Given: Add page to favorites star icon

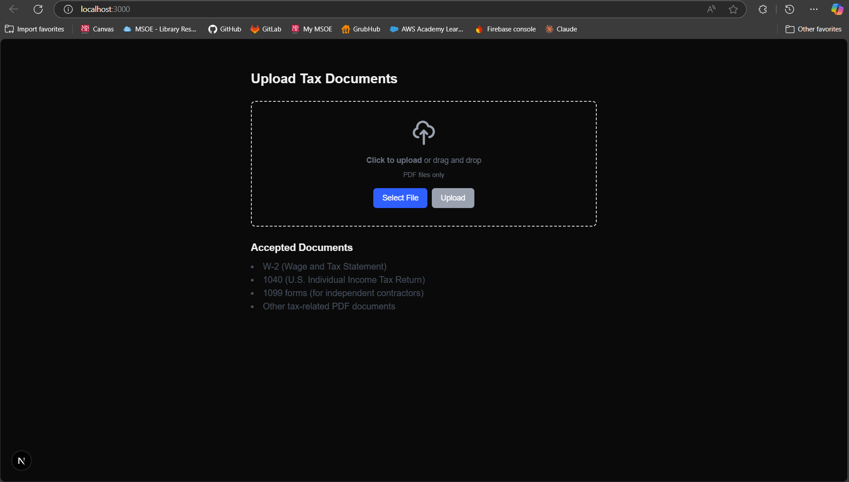Looking at the screenshot, I should tap(733, 9).
